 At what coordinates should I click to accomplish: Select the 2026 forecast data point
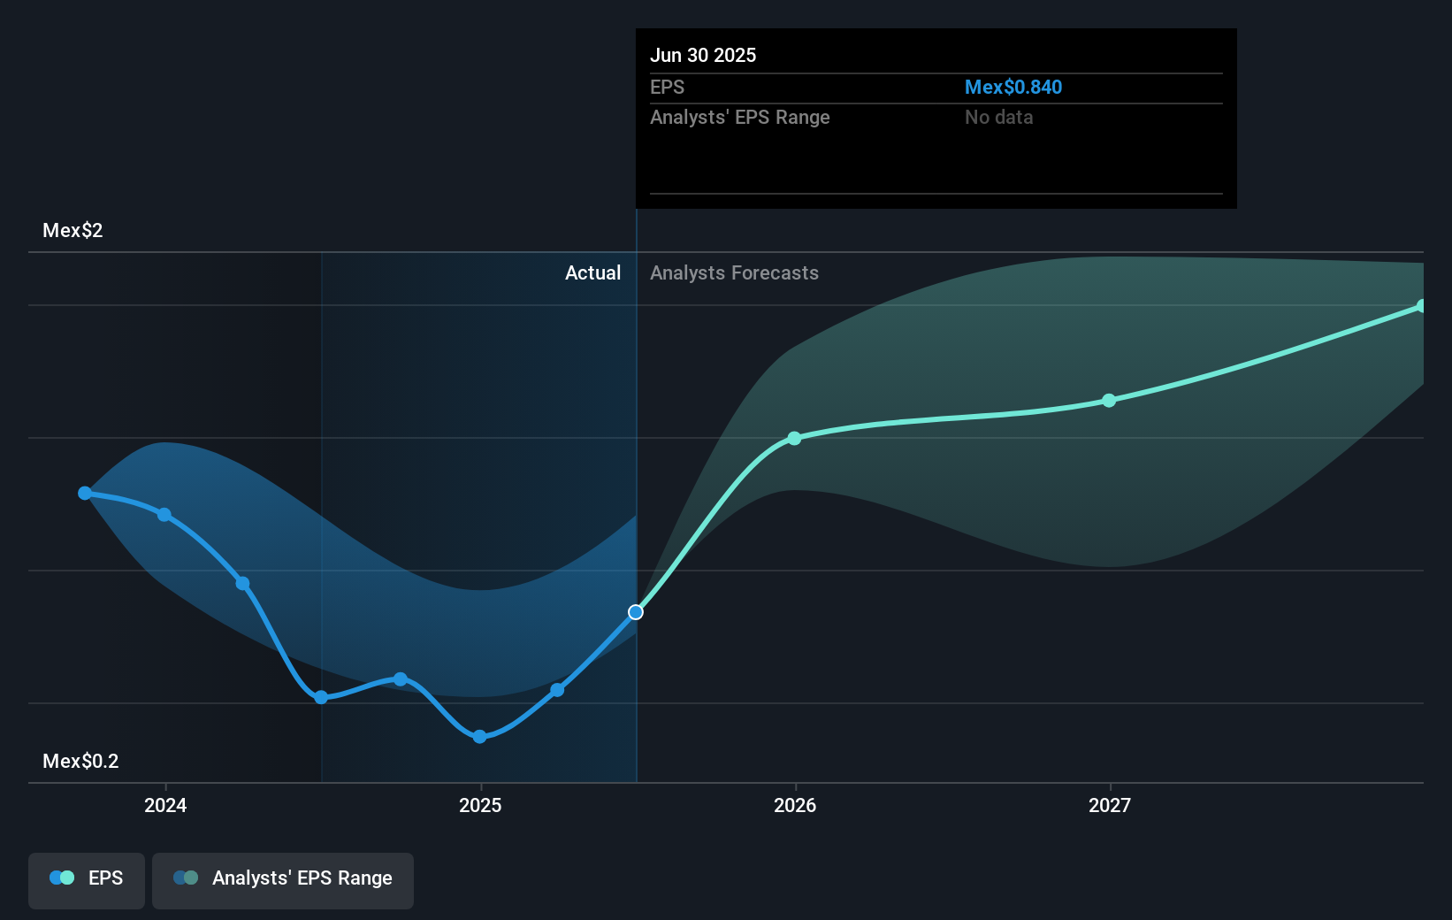(x=794, y=437)
